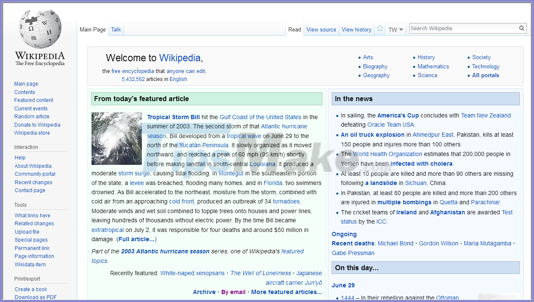Open Recent changes in the sidebar
The image size is (534, 302).
pyautogui.click(x=34, y=182)
